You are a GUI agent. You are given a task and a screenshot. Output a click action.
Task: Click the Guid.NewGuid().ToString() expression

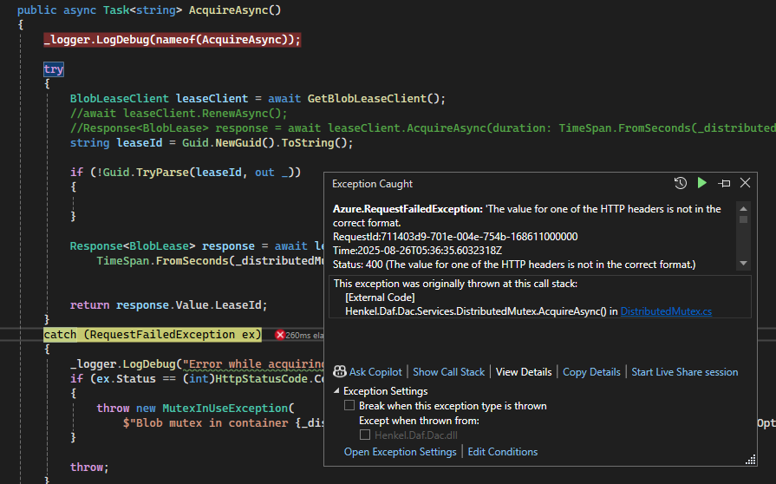point(264,143)
